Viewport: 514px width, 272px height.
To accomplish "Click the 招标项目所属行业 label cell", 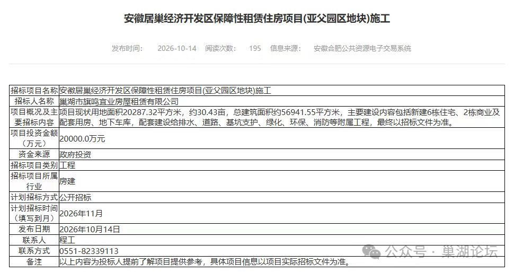I will (x=34, y=181).
